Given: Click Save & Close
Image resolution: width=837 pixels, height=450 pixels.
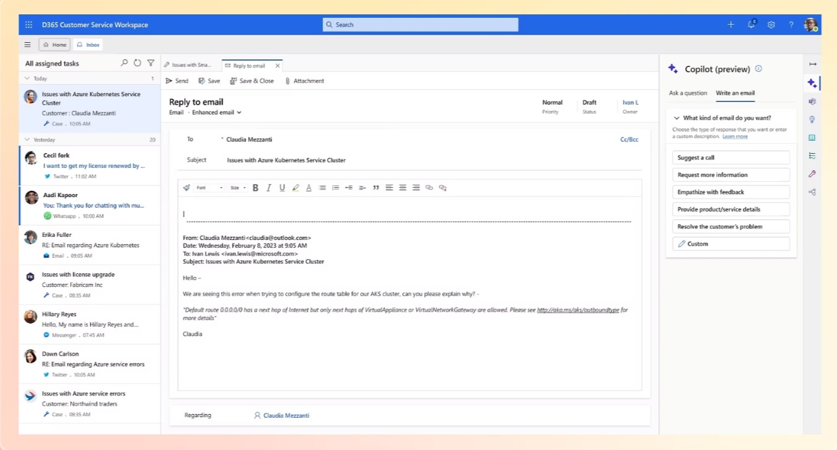Looking at the screenshot, I should [x=252, y=81].
